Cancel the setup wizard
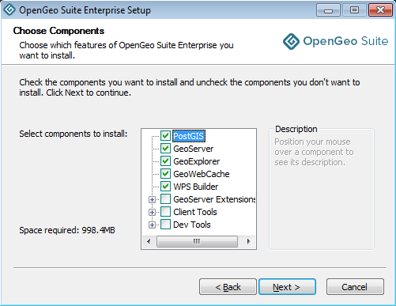Viewport: 396px width, 306px height. pos(355,287)
